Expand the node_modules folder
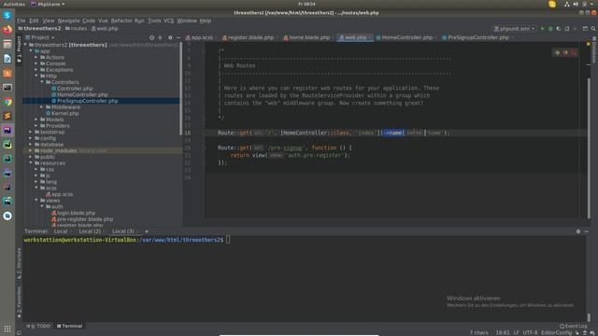598x336 pixels. click(31, 150)
